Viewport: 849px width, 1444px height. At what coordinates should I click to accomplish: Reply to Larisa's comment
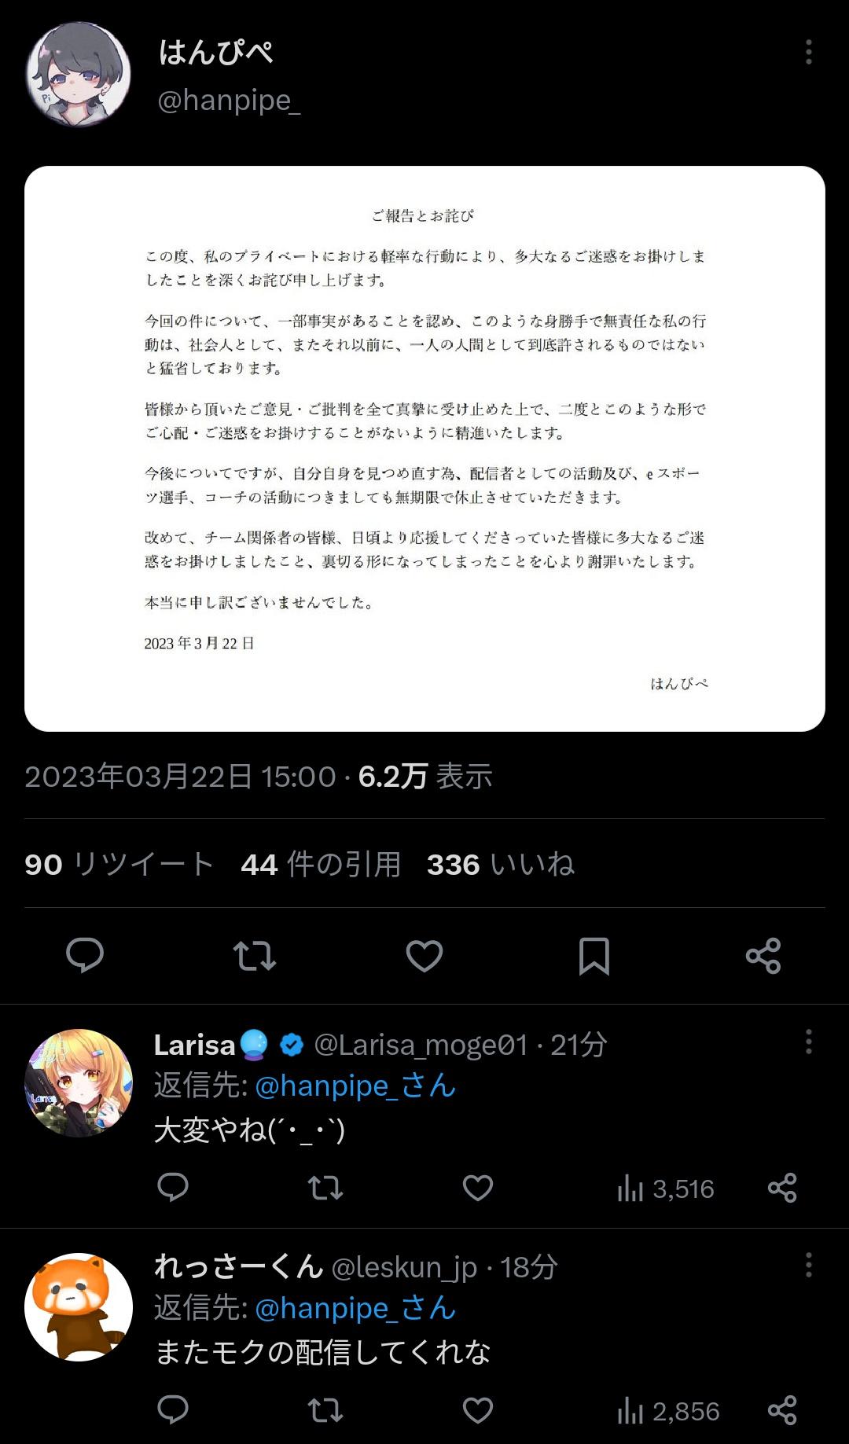[173, 1188]
